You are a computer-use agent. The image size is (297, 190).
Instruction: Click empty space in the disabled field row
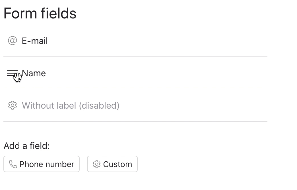pyautogui.click(x=193, y=105)
